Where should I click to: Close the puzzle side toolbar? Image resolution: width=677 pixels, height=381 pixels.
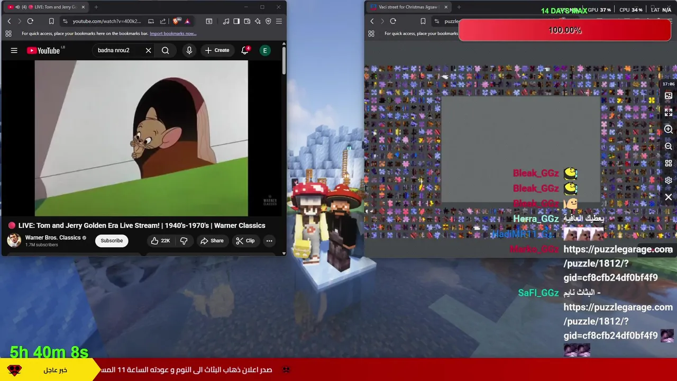[669, 197]
